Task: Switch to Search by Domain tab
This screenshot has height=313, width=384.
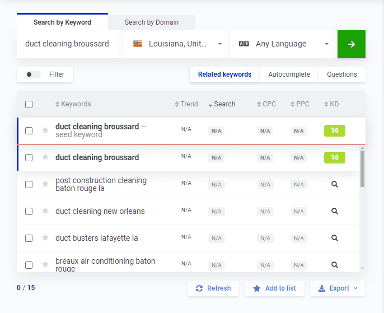Action: (152, 22)
